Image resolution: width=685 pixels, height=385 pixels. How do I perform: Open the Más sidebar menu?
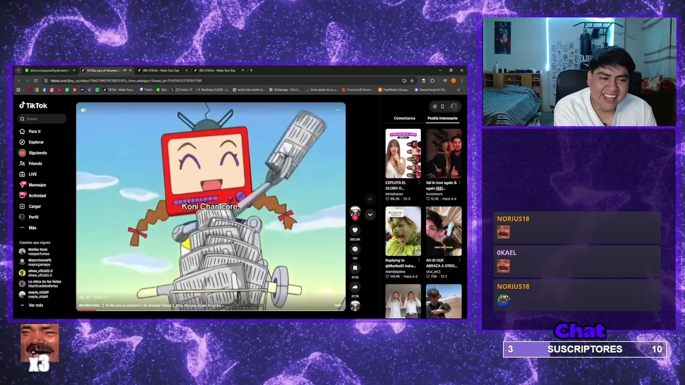click(28, 228)
